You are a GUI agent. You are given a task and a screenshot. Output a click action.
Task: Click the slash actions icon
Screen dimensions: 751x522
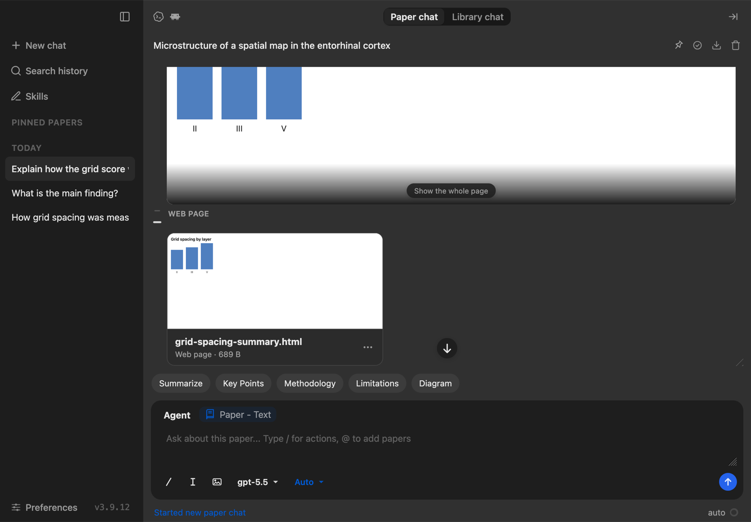[x=169, y=482]
